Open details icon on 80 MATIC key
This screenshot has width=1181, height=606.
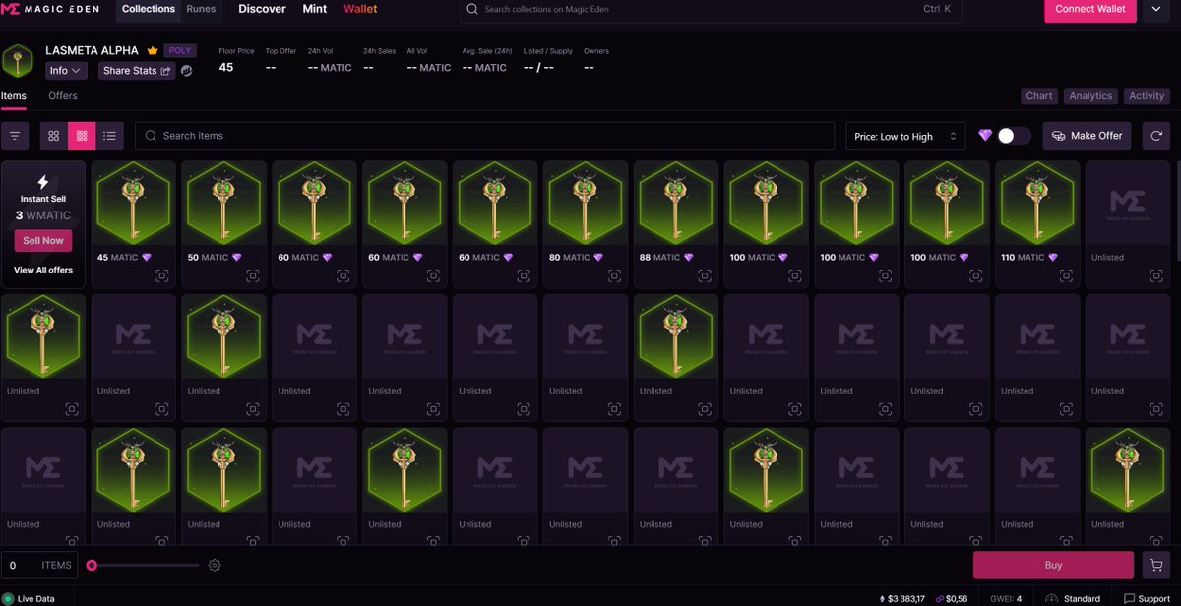click(614, 276)
